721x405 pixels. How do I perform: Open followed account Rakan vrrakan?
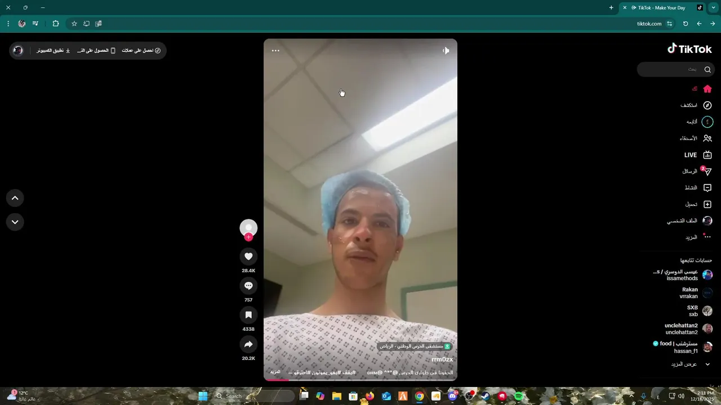696,293
